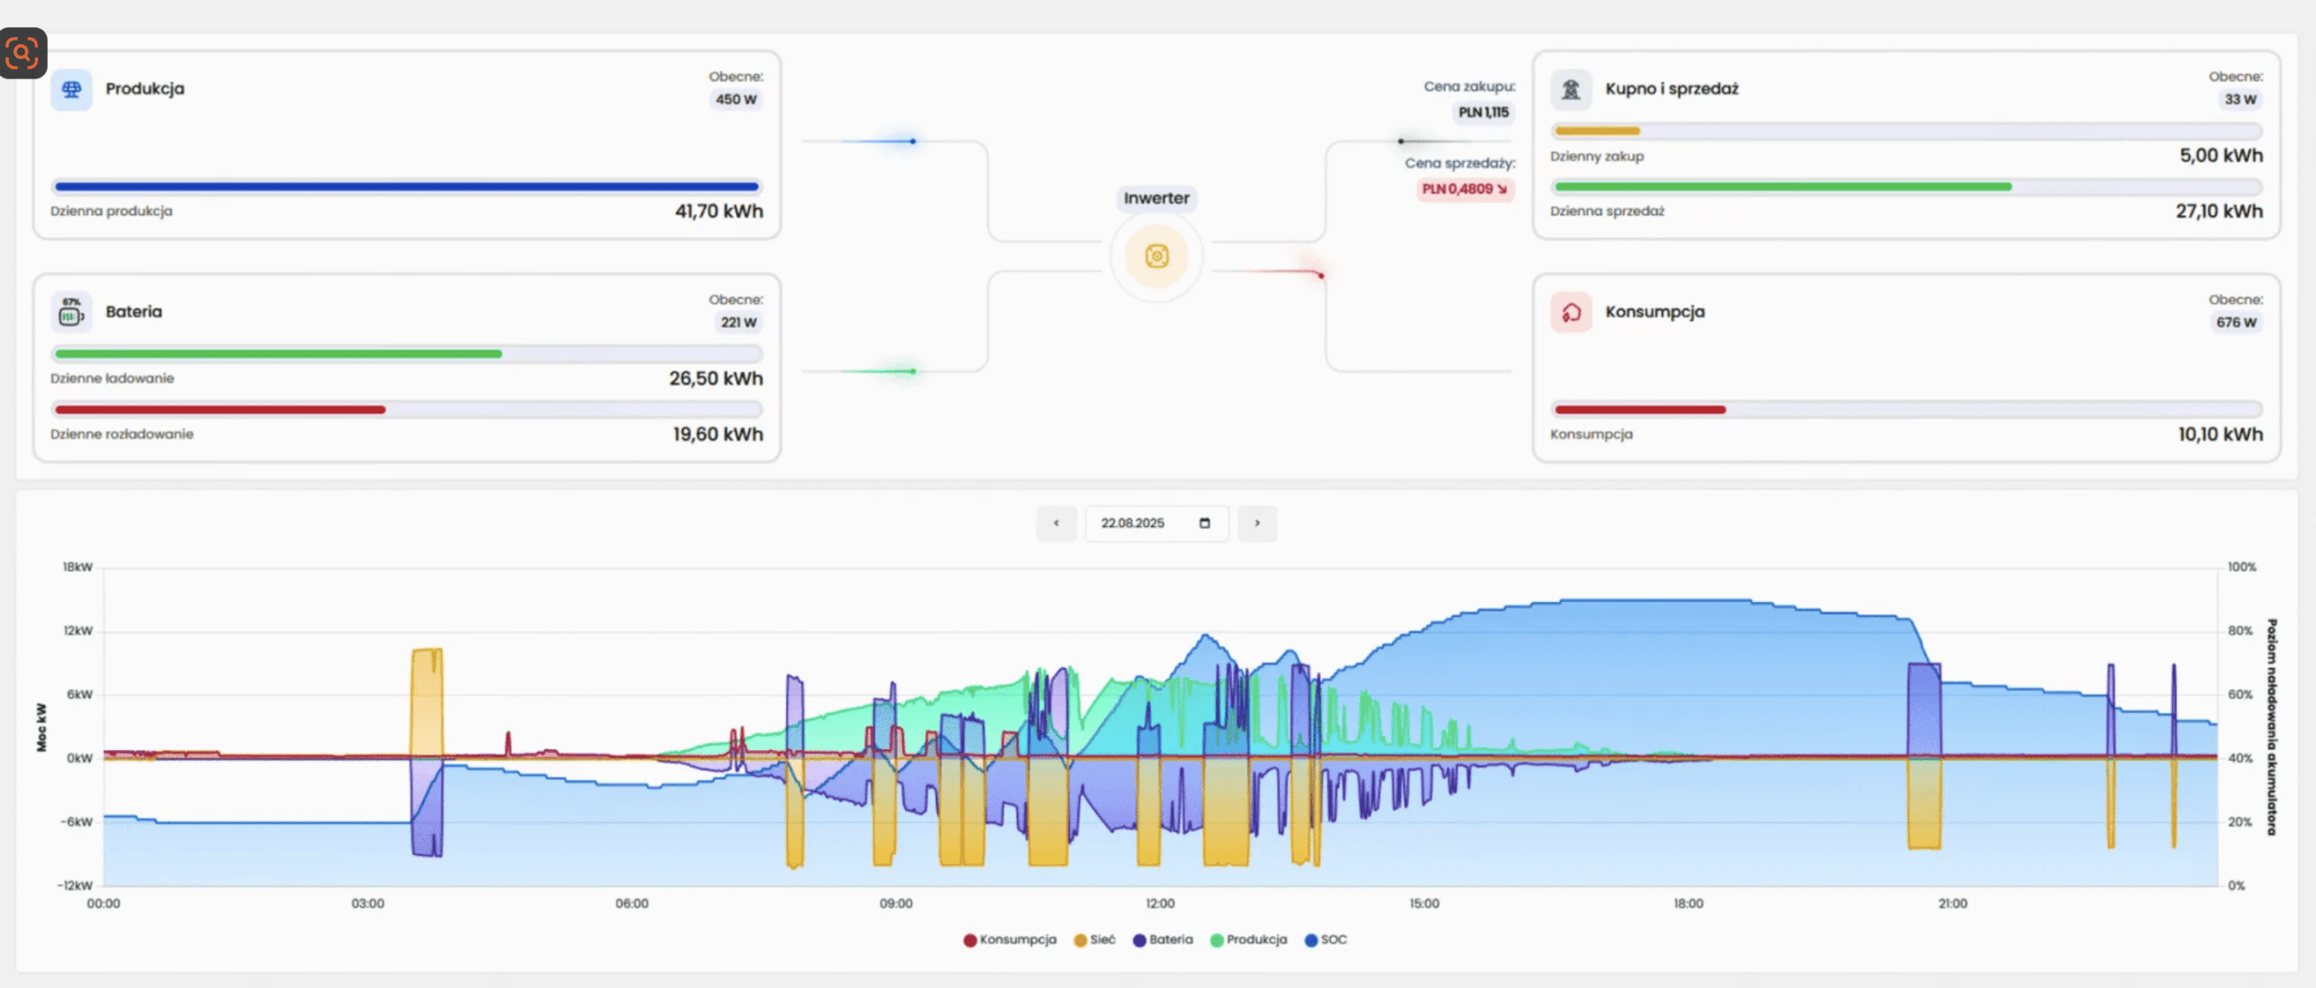2316x988 pixels.
Task: Go to previous day with left arrow
Action: (1056, 523)
